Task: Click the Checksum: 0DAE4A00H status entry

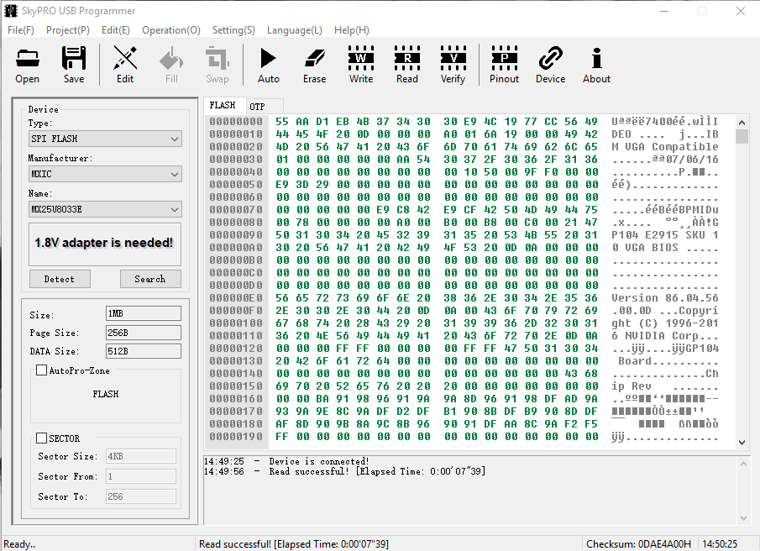Action: (x=639, y=544)
